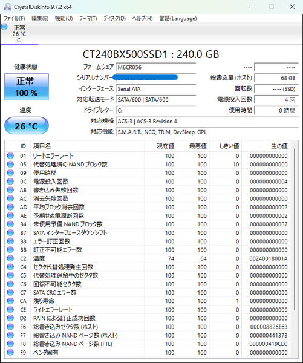Click the 正常 100 % health status button
Viewport: 303px width, 363px height.
coord(27,87)
